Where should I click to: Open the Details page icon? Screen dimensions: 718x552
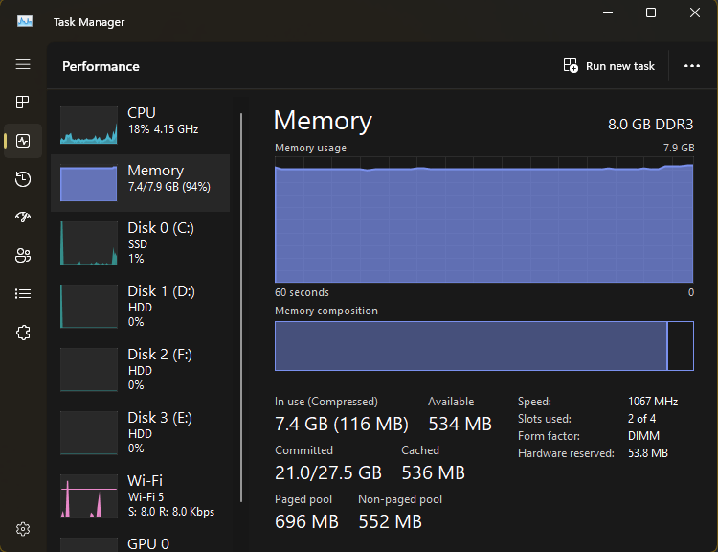click(x=23, y=293)
